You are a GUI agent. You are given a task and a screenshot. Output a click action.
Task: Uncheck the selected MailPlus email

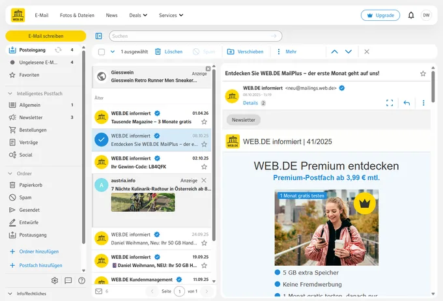(x=102, y=139)
